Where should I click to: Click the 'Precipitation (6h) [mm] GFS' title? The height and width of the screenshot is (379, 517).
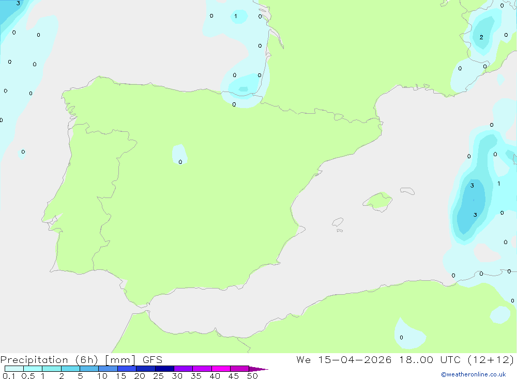coord(82,359)
